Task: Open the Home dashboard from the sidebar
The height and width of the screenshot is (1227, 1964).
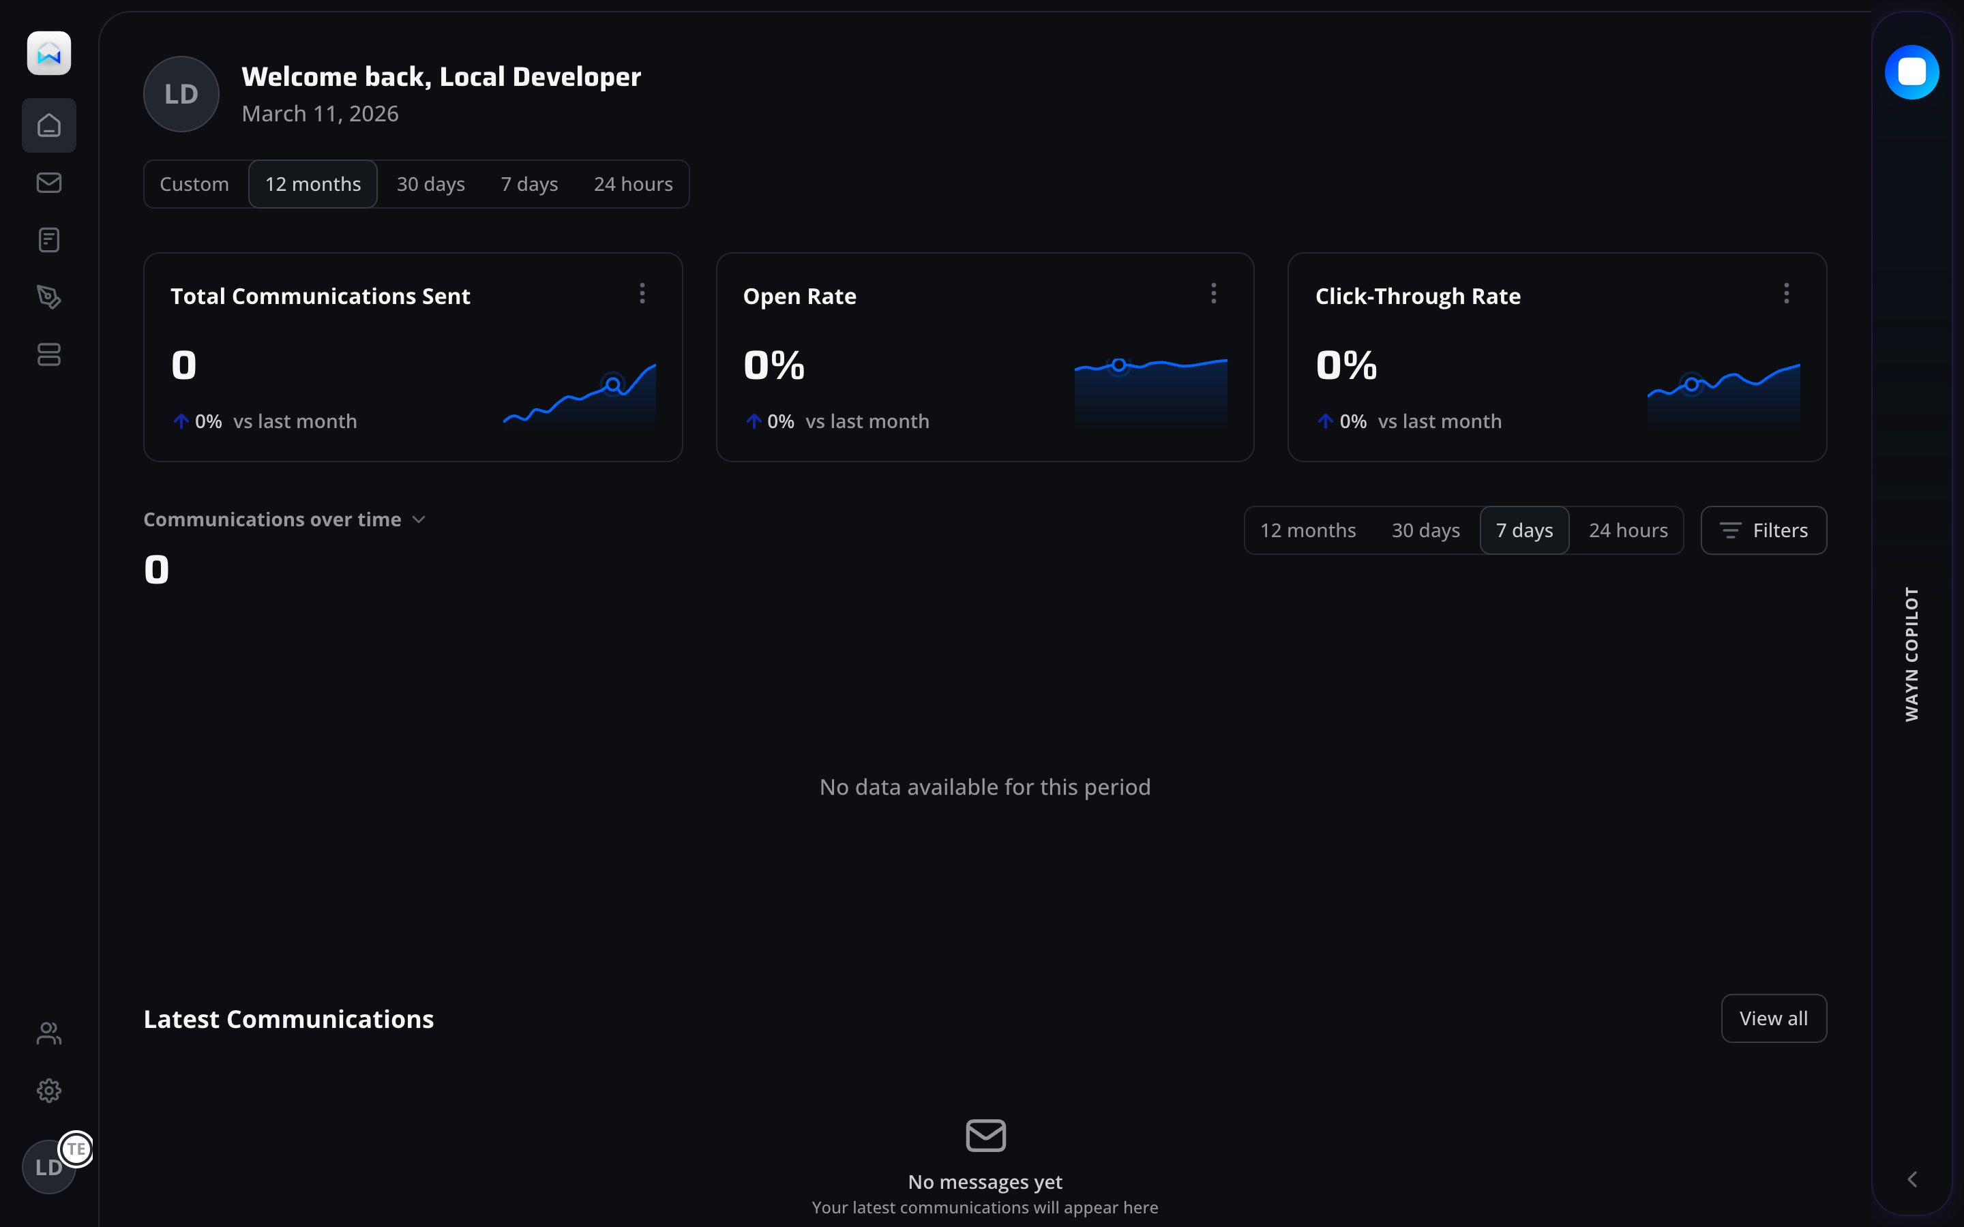Action: click(48, 125)
